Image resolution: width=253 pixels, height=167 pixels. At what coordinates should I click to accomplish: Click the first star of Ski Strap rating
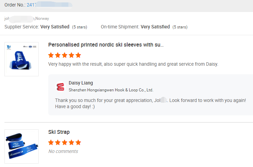[51, 142]
